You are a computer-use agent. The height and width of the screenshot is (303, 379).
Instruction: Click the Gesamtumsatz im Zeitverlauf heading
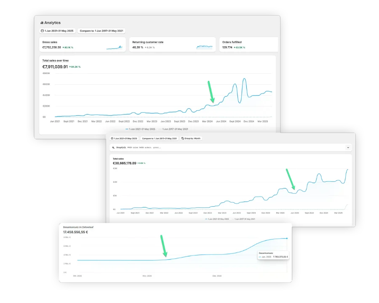(78, 227)
